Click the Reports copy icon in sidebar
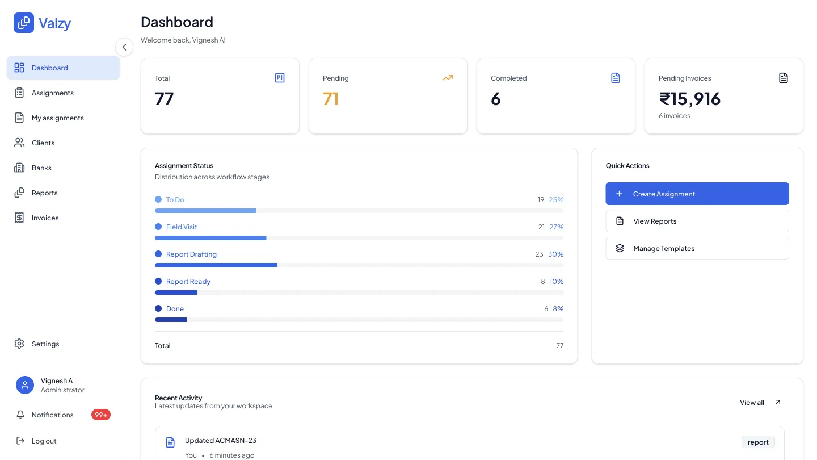The width and height of the screenshot is (817, 460). (19, 193)
